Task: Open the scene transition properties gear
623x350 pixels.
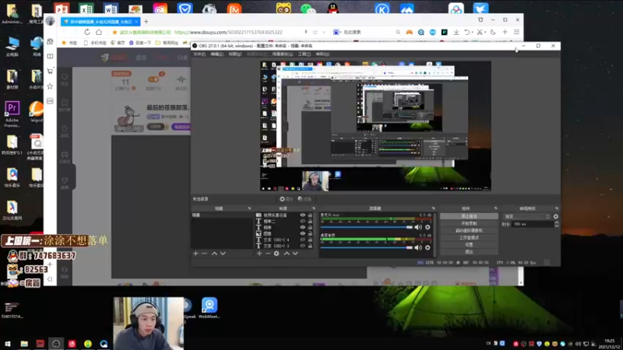Action: pos(555,216)
